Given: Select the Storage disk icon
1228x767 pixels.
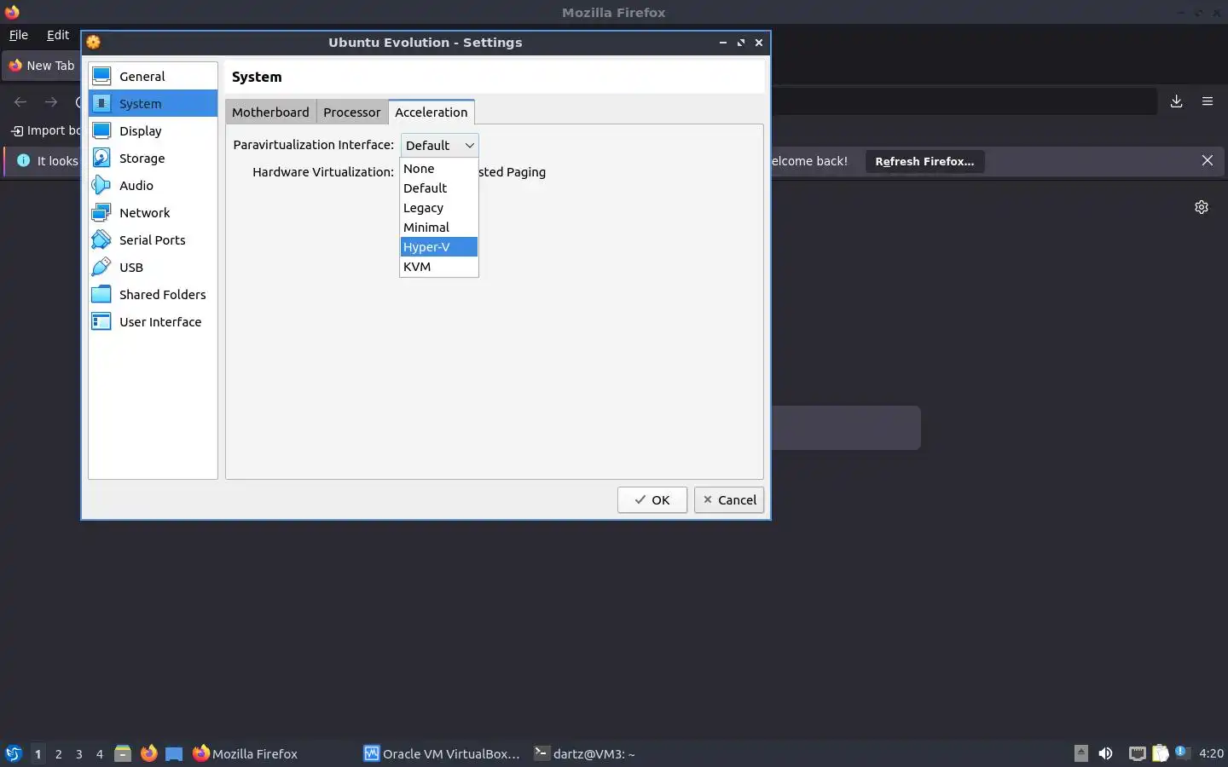Looking at the screenshot, I should click(101, 158).
